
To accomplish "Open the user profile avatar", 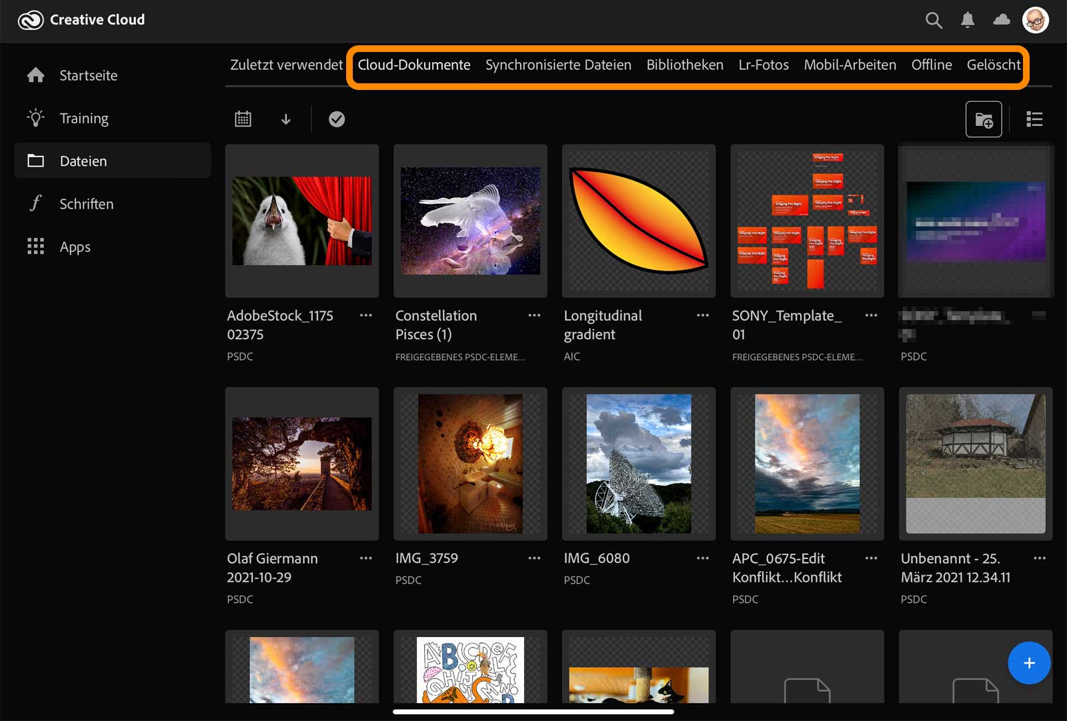I will coord(1035,20).
